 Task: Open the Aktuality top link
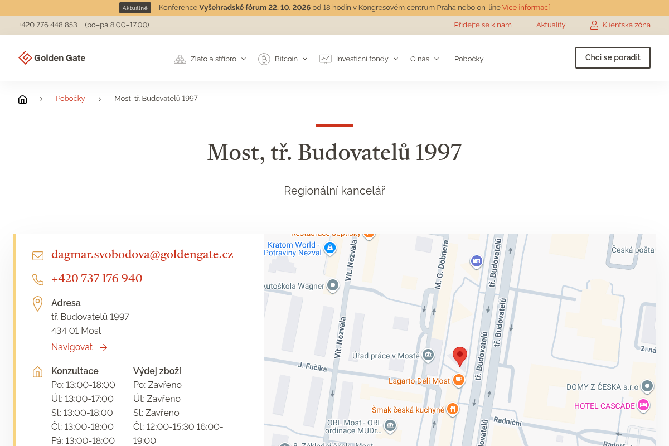[x=551, y=25]
